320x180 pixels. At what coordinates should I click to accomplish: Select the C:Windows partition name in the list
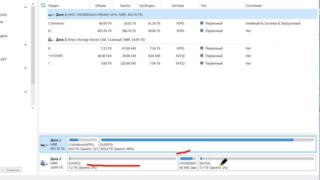[x=56, y=23]
